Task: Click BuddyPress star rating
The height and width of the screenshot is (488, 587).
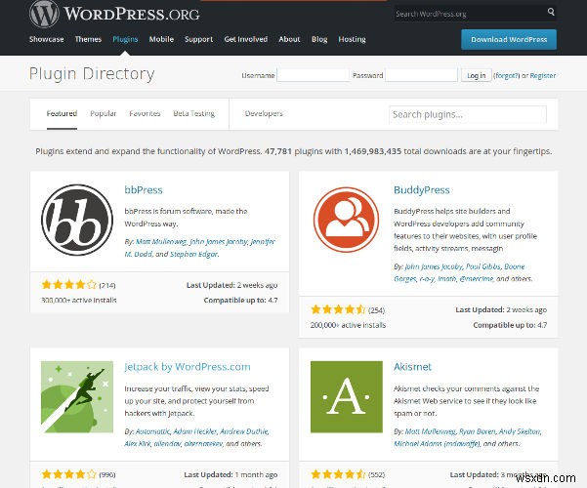Action: click(x=338, y=309)
